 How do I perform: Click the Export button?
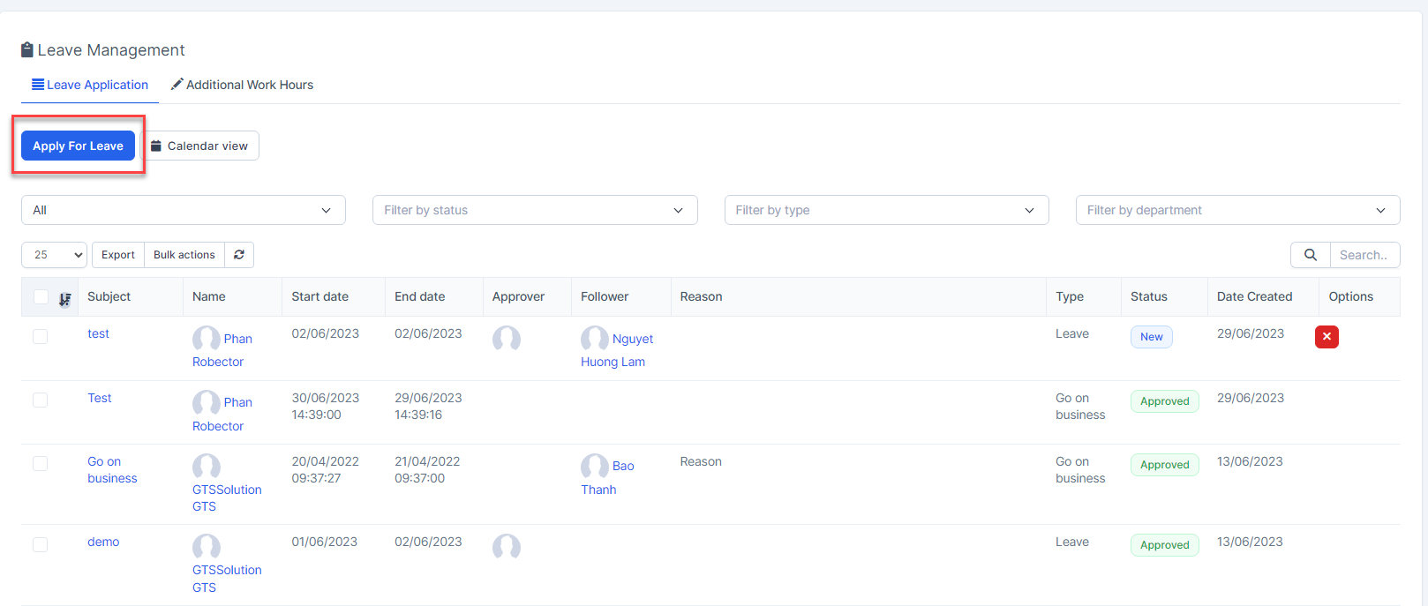[x=118, y=255]
